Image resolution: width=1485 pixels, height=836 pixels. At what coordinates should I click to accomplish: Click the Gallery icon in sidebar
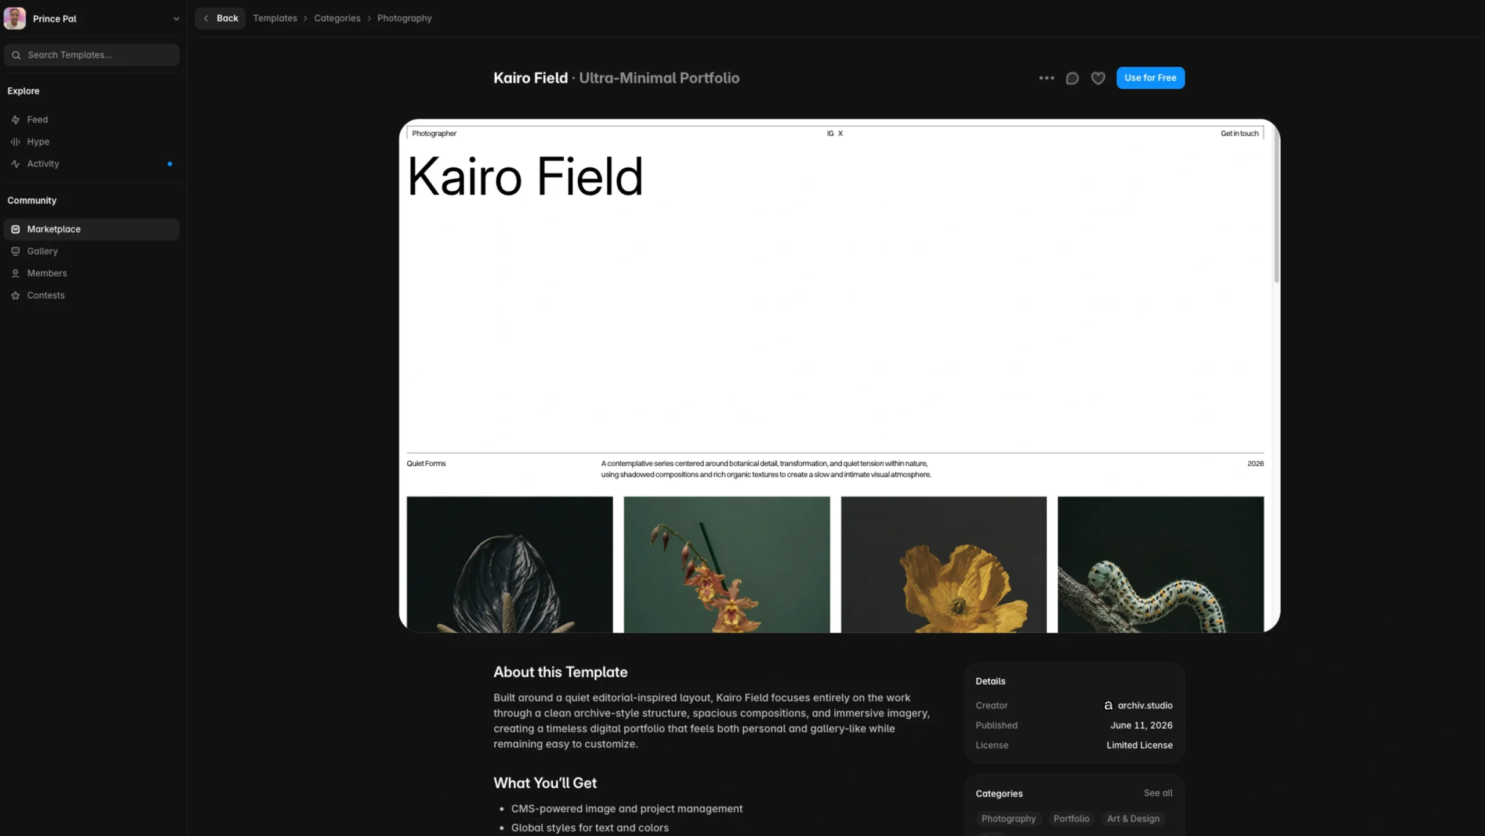(x=16, y=251)
